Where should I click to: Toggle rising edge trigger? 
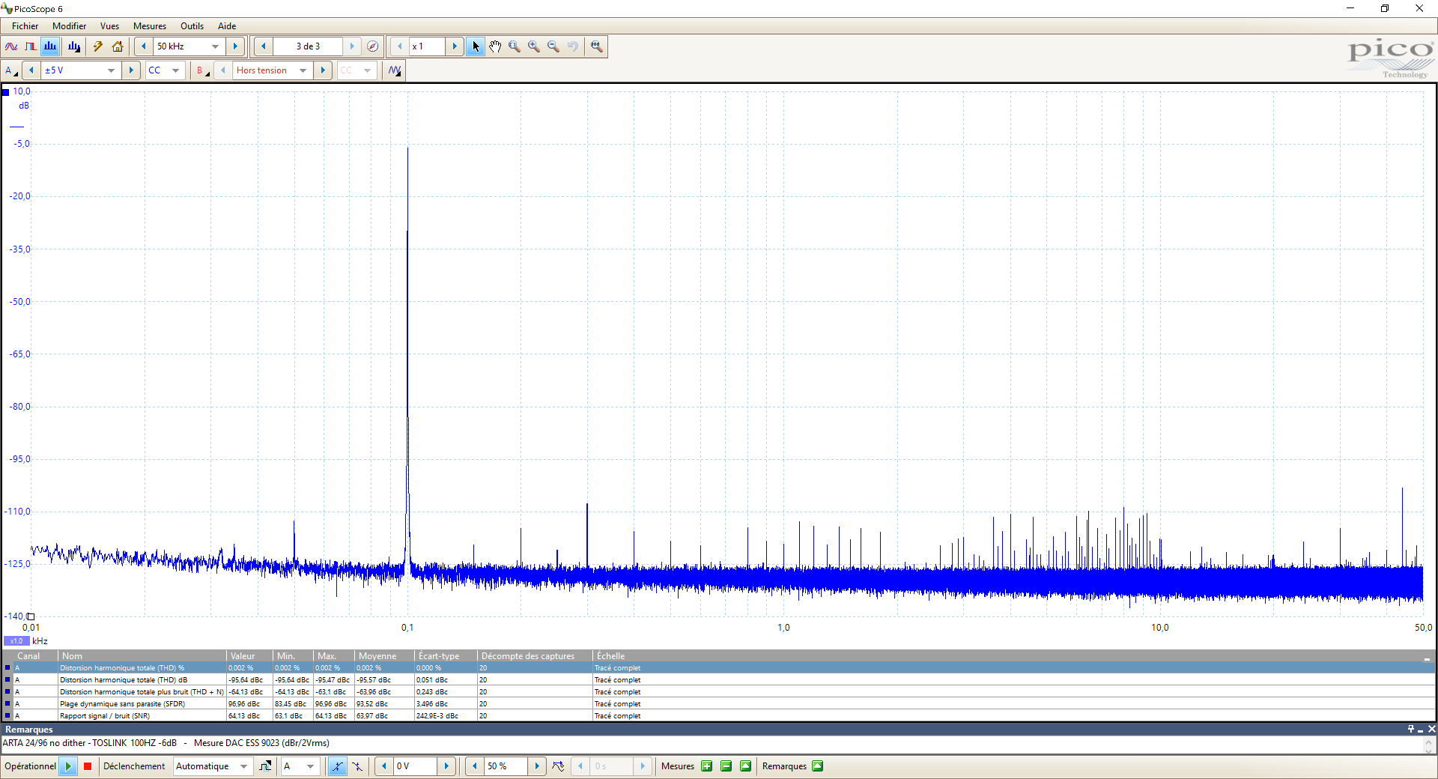338,766
